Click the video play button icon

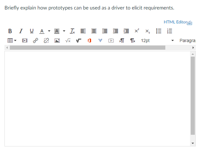(111, 40)
